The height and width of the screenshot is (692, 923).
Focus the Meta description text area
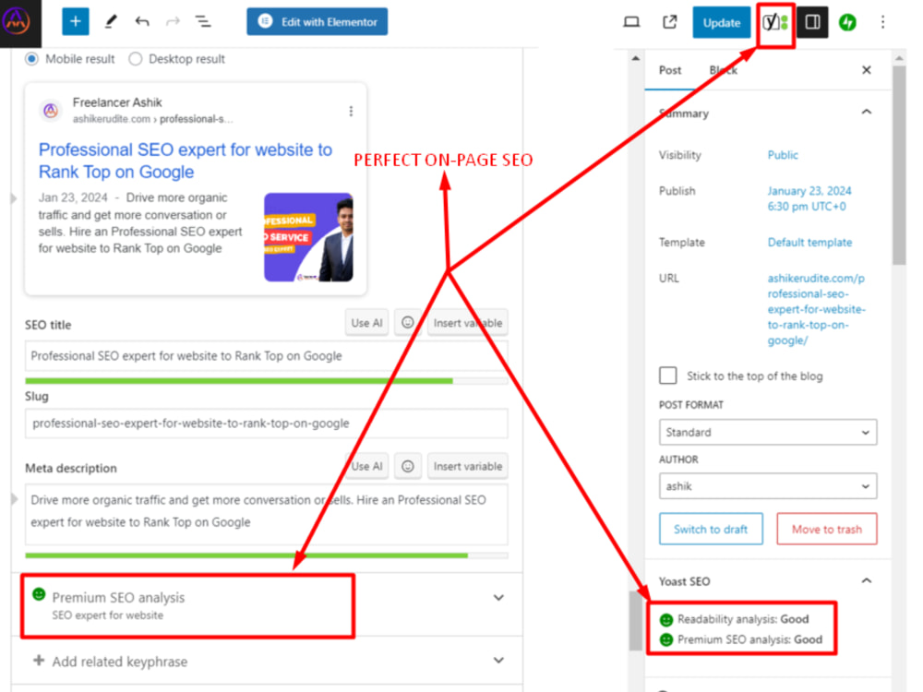266,514
